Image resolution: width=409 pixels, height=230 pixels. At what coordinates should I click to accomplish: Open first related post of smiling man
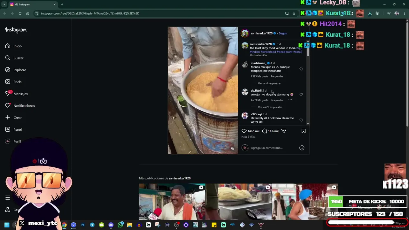(172, 202)
